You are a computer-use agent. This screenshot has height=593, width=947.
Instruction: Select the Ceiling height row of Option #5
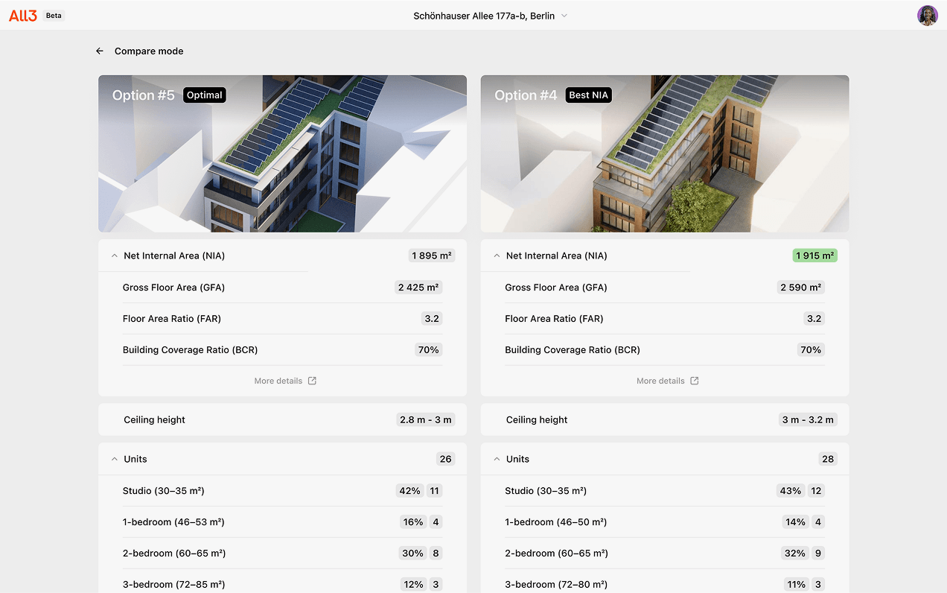[283, 419]
